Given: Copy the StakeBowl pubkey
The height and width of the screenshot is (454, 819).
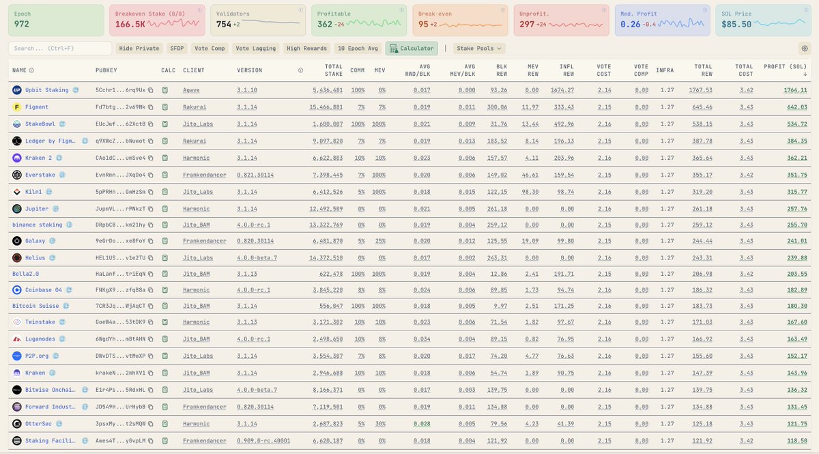Looking at the screenshot, I should 150,124.
